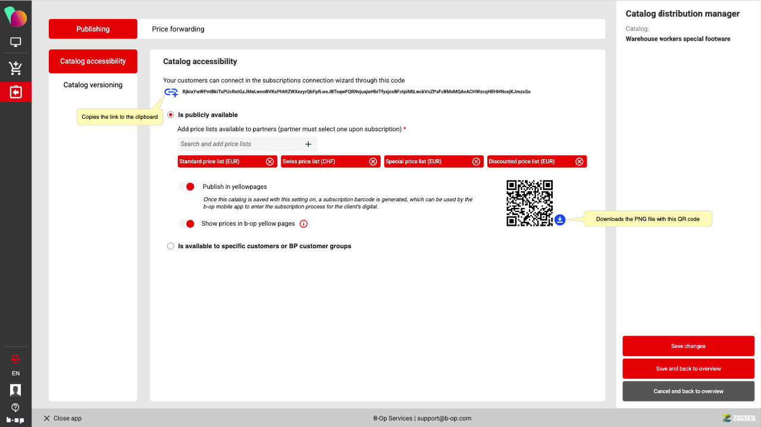
Task: Copy the subscription link to clipboard
Action: (x=171, y=92)
